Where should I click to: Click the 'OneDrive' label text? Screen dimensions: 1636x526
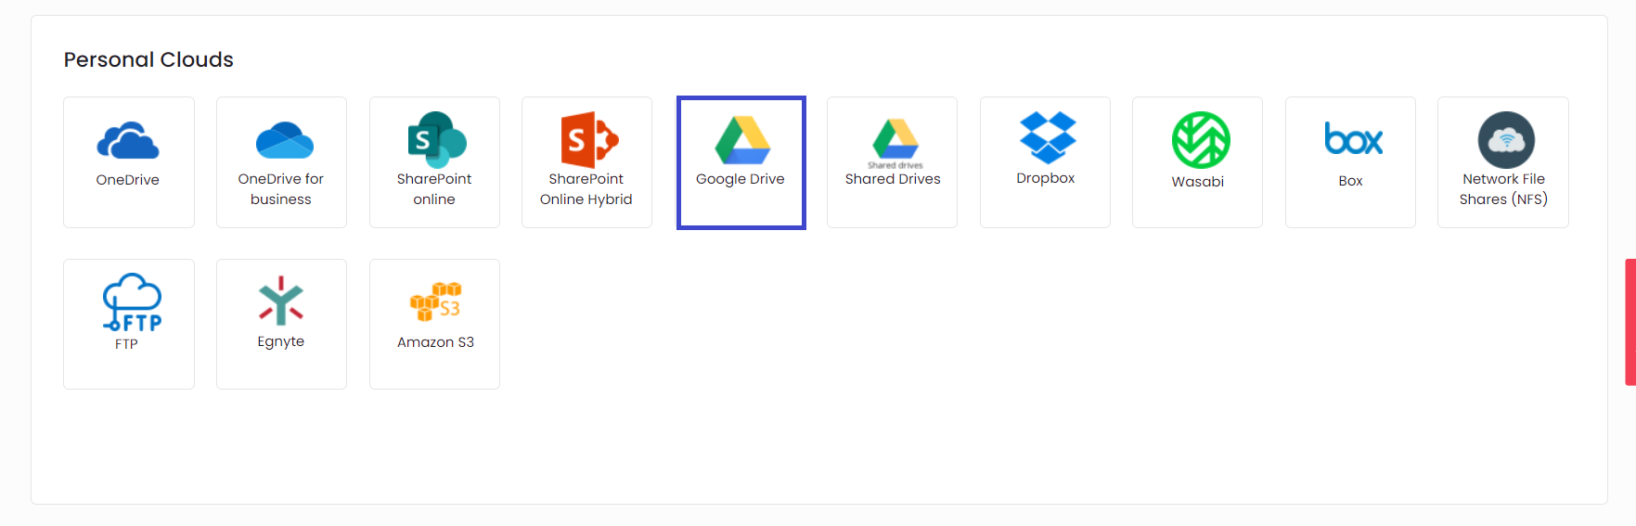click(x=128, y=180)
